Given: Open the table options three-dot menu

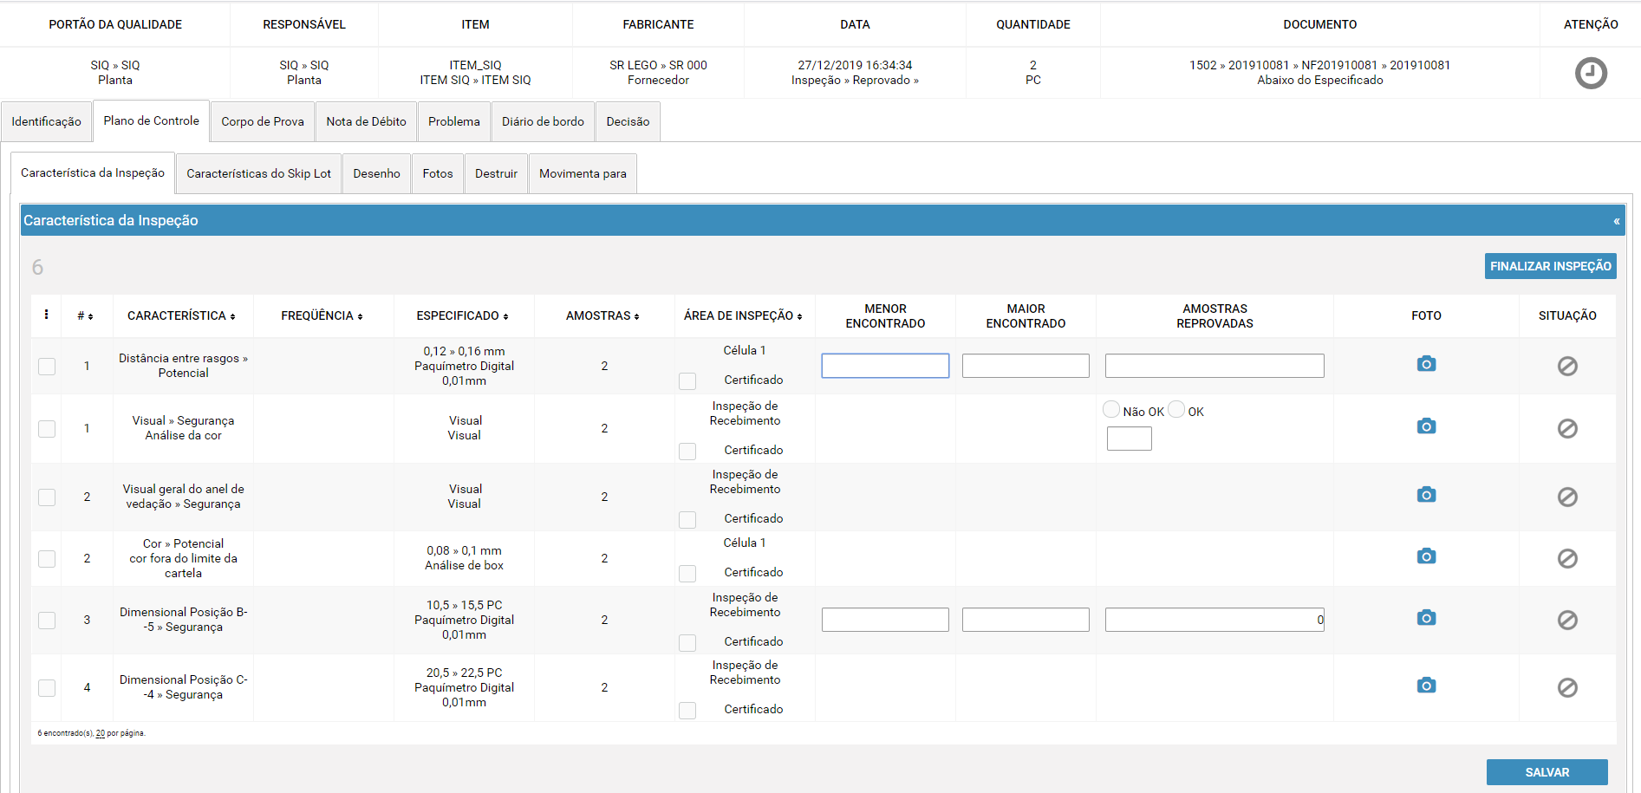Looking at the screenshot, I should pyautogui.click(x=46, y=315).
